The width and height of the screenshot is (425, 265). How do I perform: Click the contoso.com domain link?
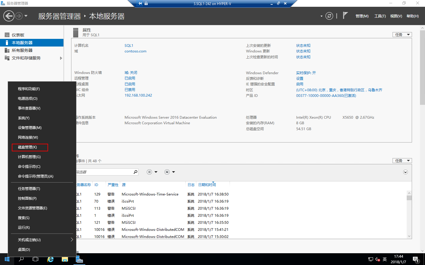click(135, 51)
